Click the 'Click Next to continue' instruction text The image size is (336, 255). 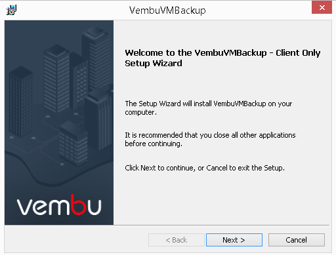(205, 168)
